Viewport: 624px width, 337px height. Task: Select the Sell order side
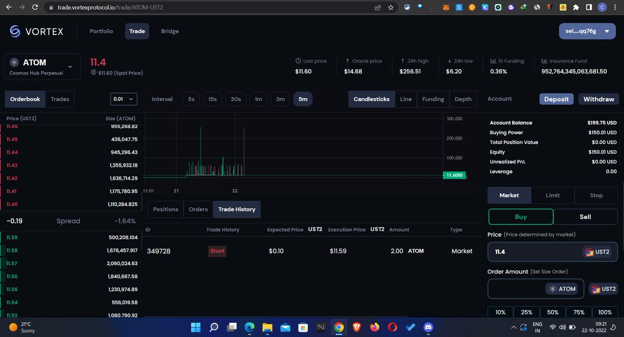click(x=585, y=217)
